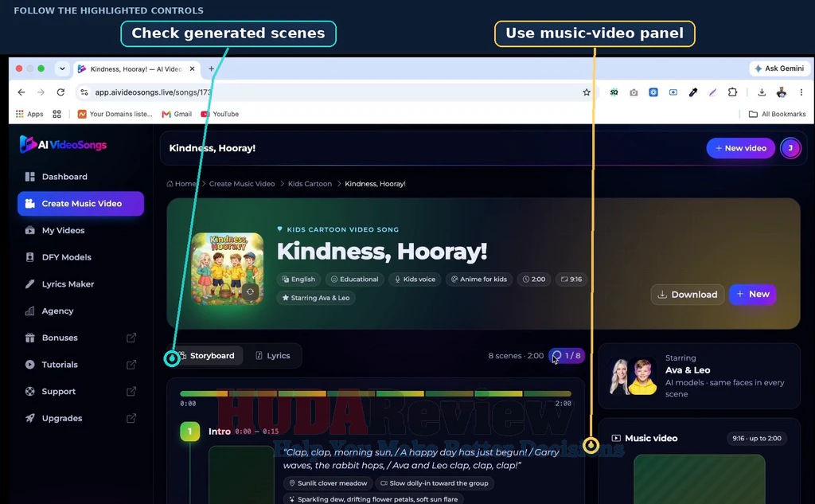Open Bonuses external link arrow icon
This screenshot has height=504, width=815.
pos(131,338)
